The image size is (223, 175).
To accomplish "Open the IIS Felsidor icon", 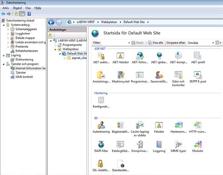I will [159, 125].
